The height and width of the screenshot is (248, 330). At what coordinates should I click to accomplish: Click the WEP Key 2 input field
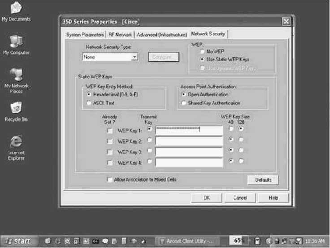(189, 141)
